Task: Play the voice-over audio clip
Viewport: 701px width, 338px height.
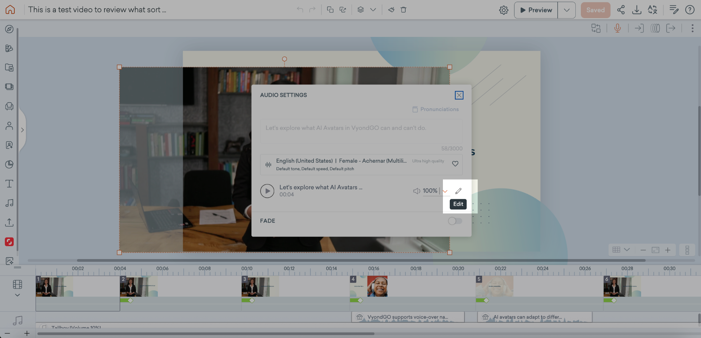Action: click(267, 191)
